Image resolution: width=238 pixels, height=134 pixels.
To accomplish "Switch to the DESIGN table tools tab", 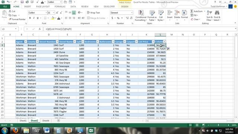I will 125,7.
